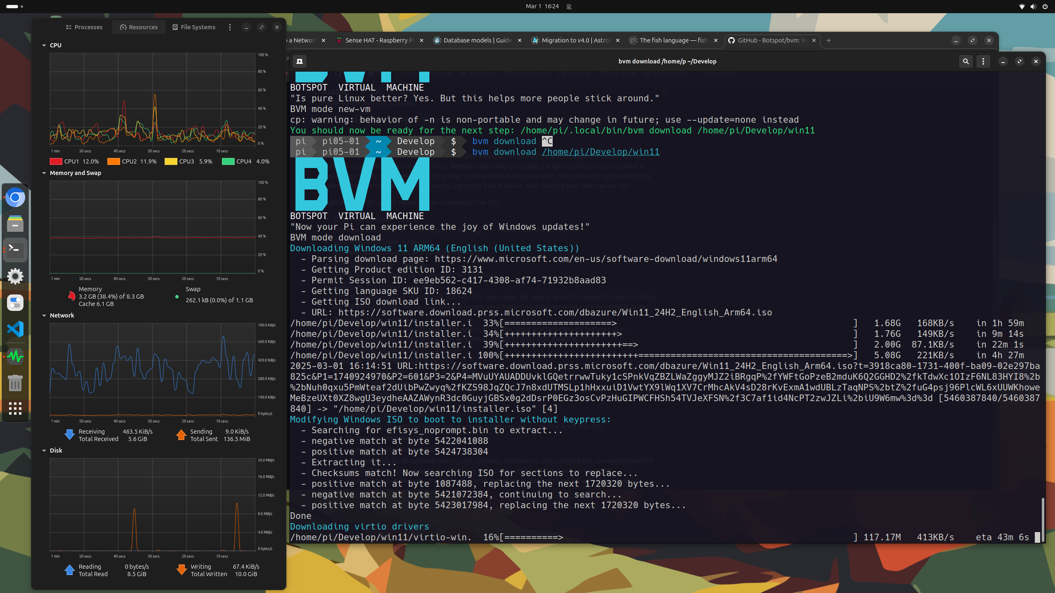Screen dimensions: 1055x593
Task: Open the Wi-Fi status icon in top bar
Action: (1022, 6)
